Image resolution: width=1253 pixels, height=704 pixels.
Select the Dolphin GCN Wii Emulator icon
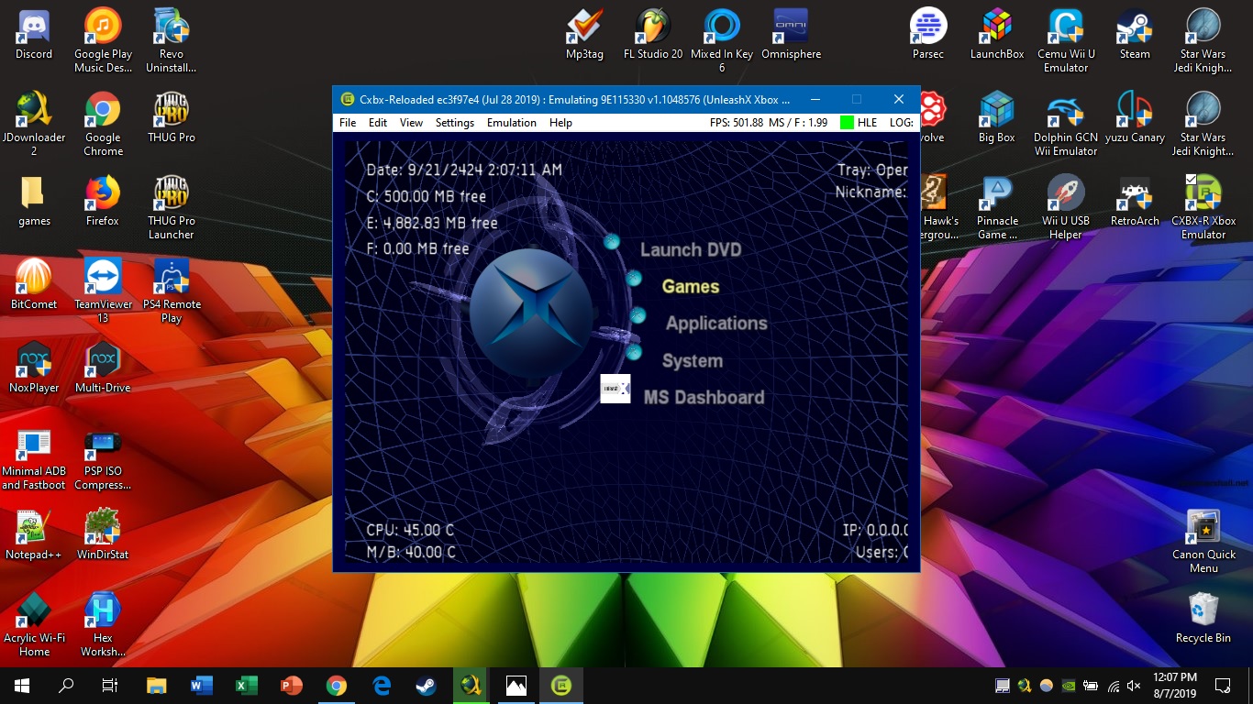click(1066, 125)
